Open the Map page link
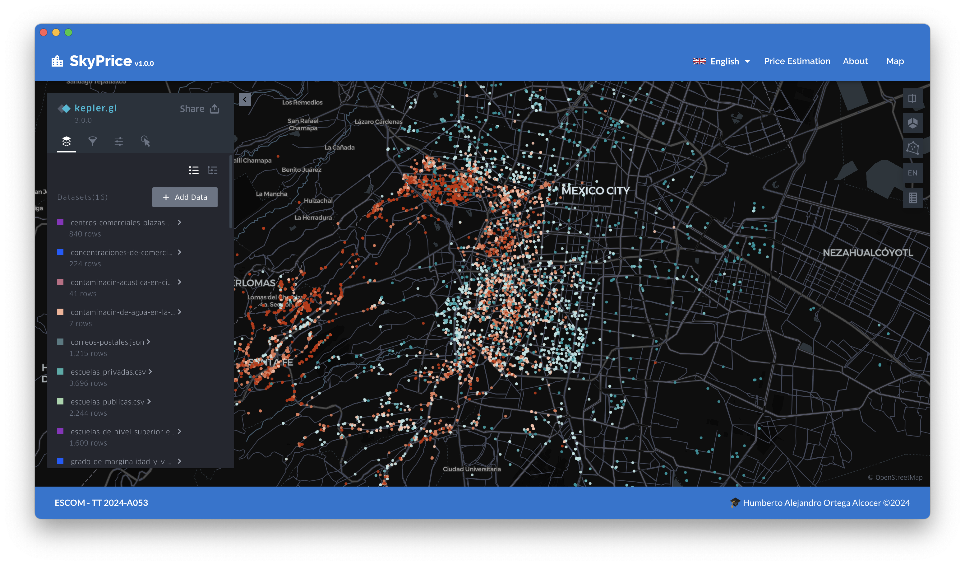The width and height of the screenshot is (965, 565). [x=895, y=61]
